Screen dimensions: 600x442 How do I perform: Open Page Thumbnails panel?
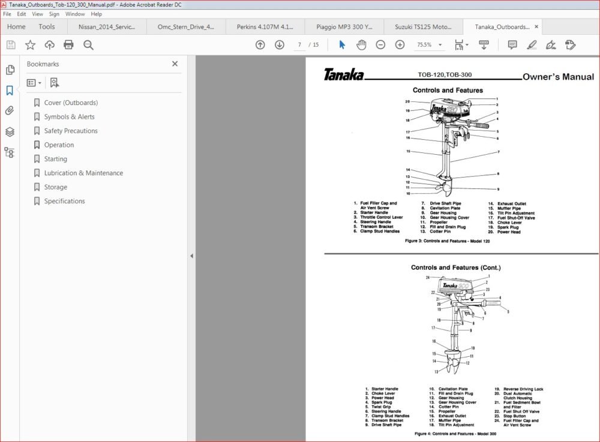[10, 70]
